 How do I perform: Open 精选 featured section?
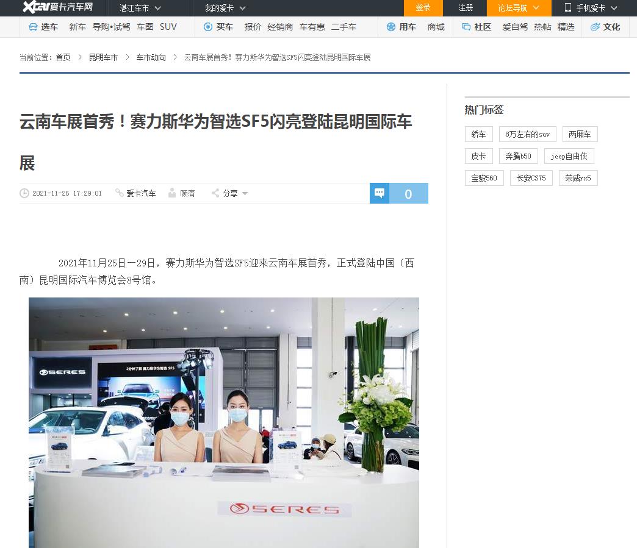[x=566, y=27]
